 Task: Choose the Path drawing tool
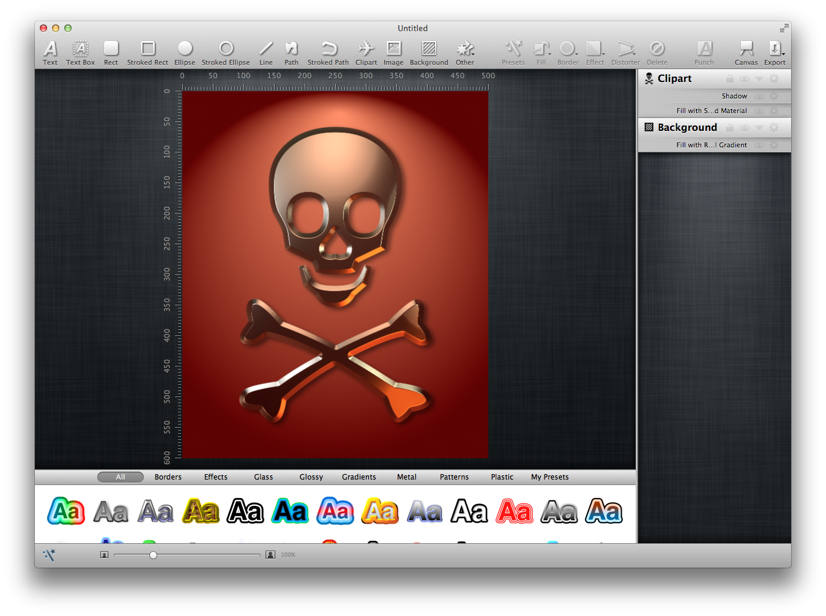[291, 52]
